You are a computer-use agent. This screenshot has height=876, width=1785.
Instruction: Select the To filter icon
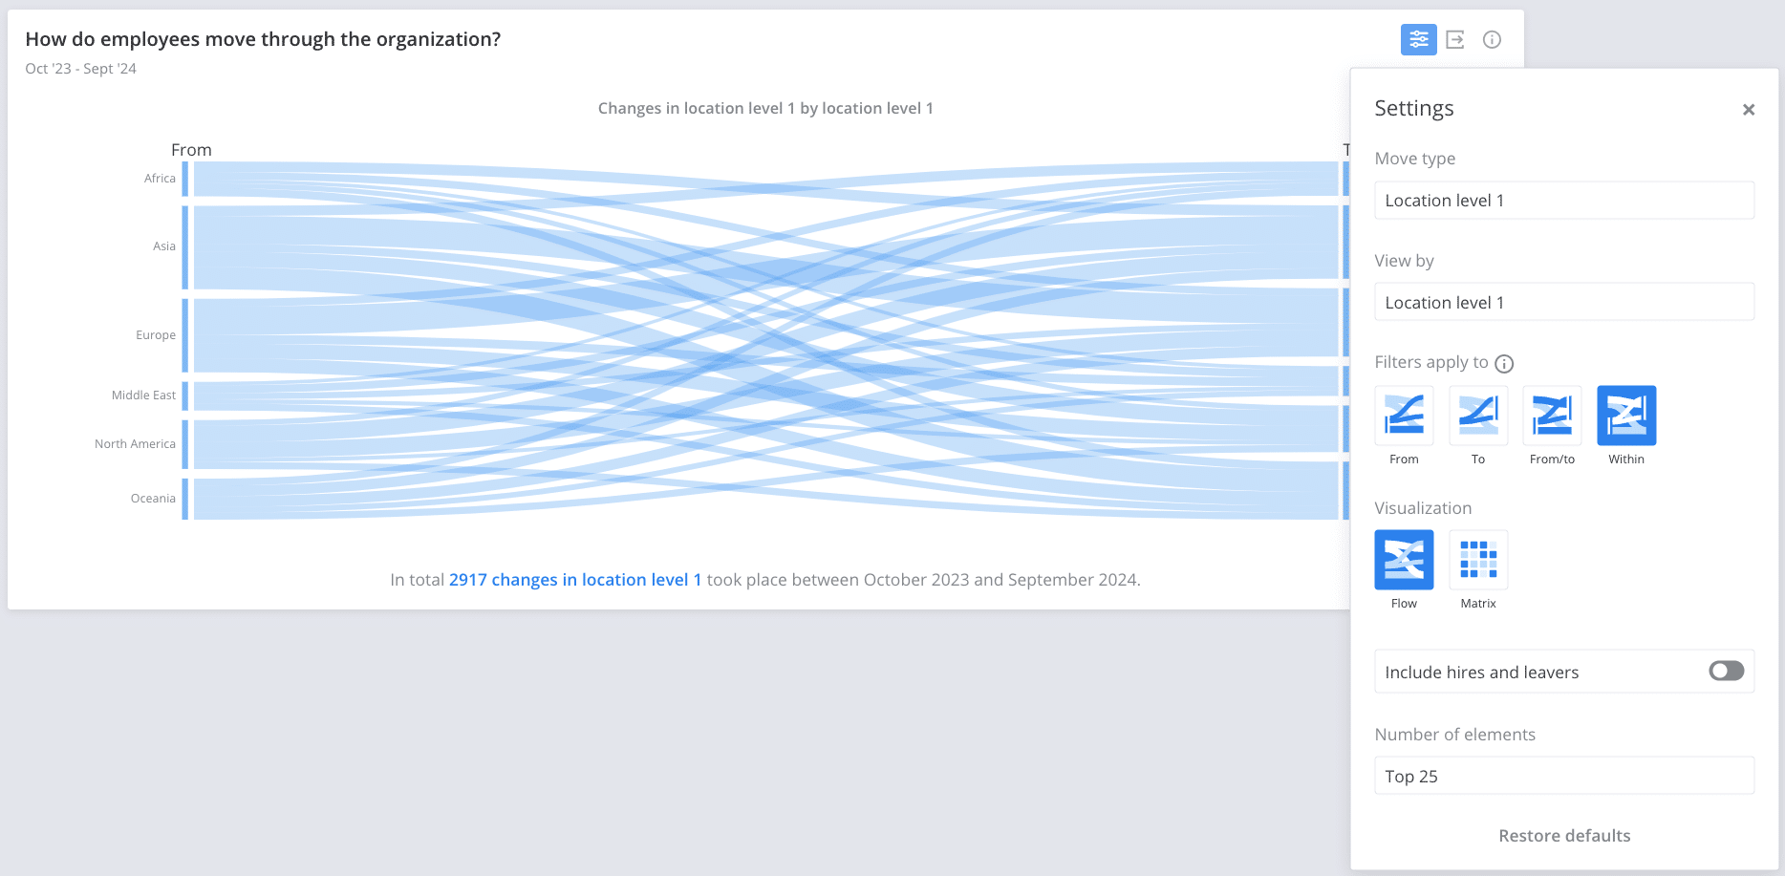[x=1477, y=417]
